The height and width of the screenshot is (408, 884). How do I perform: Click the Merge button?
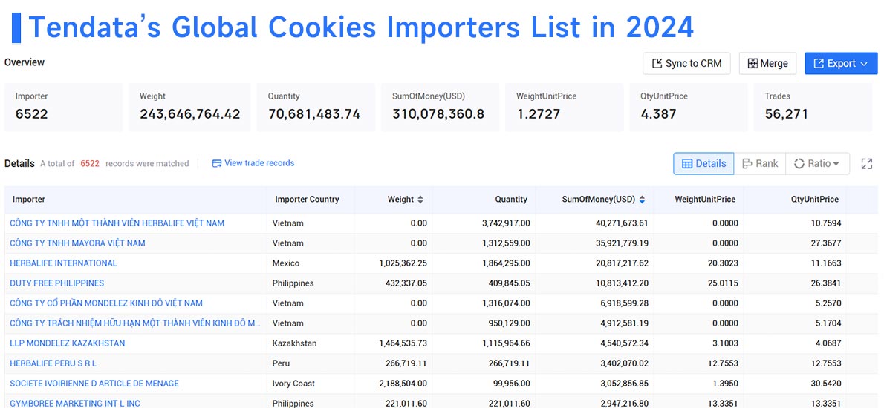coord(767,64)
